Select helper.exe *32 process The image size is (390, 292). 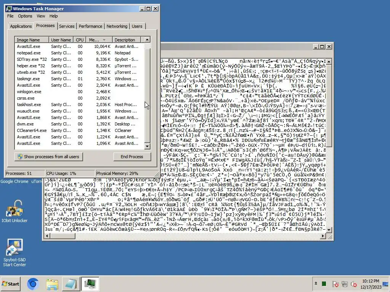click(x=80, y=66)
